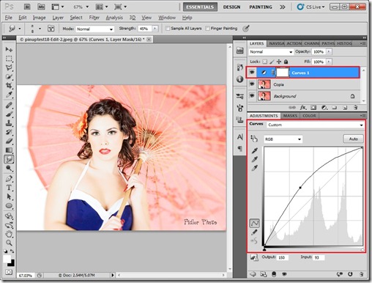Add layer mask from Layers panel footer
Viewport: 372px width, 283px height.
point(313,108)
